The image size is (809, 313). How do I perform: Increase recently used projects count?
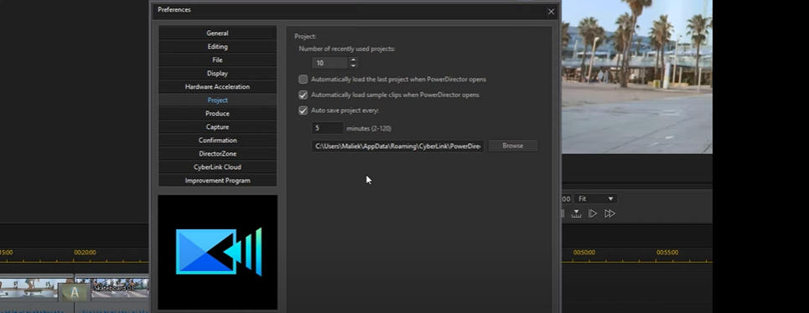pyautogui.click(x=354, y=59)
